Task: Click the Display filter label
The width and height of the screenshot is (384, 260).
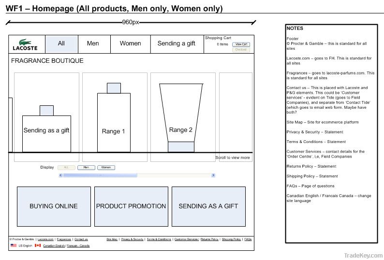Action: tap(47, 168)
